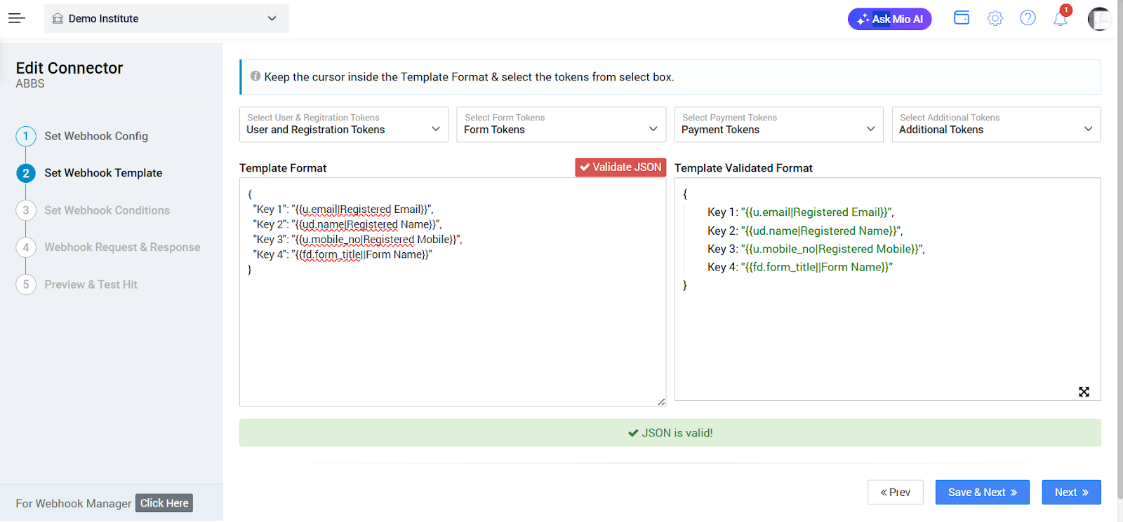Image resolution: width=1123 pixels, height=522 pixels.
Task: Open the Additional Tokens dropdown
Action: [995, 125]
